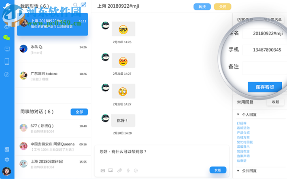The image size is (287, 179).
Task: Open the 冰岛 Q. conversation
Action: (53, 49)
